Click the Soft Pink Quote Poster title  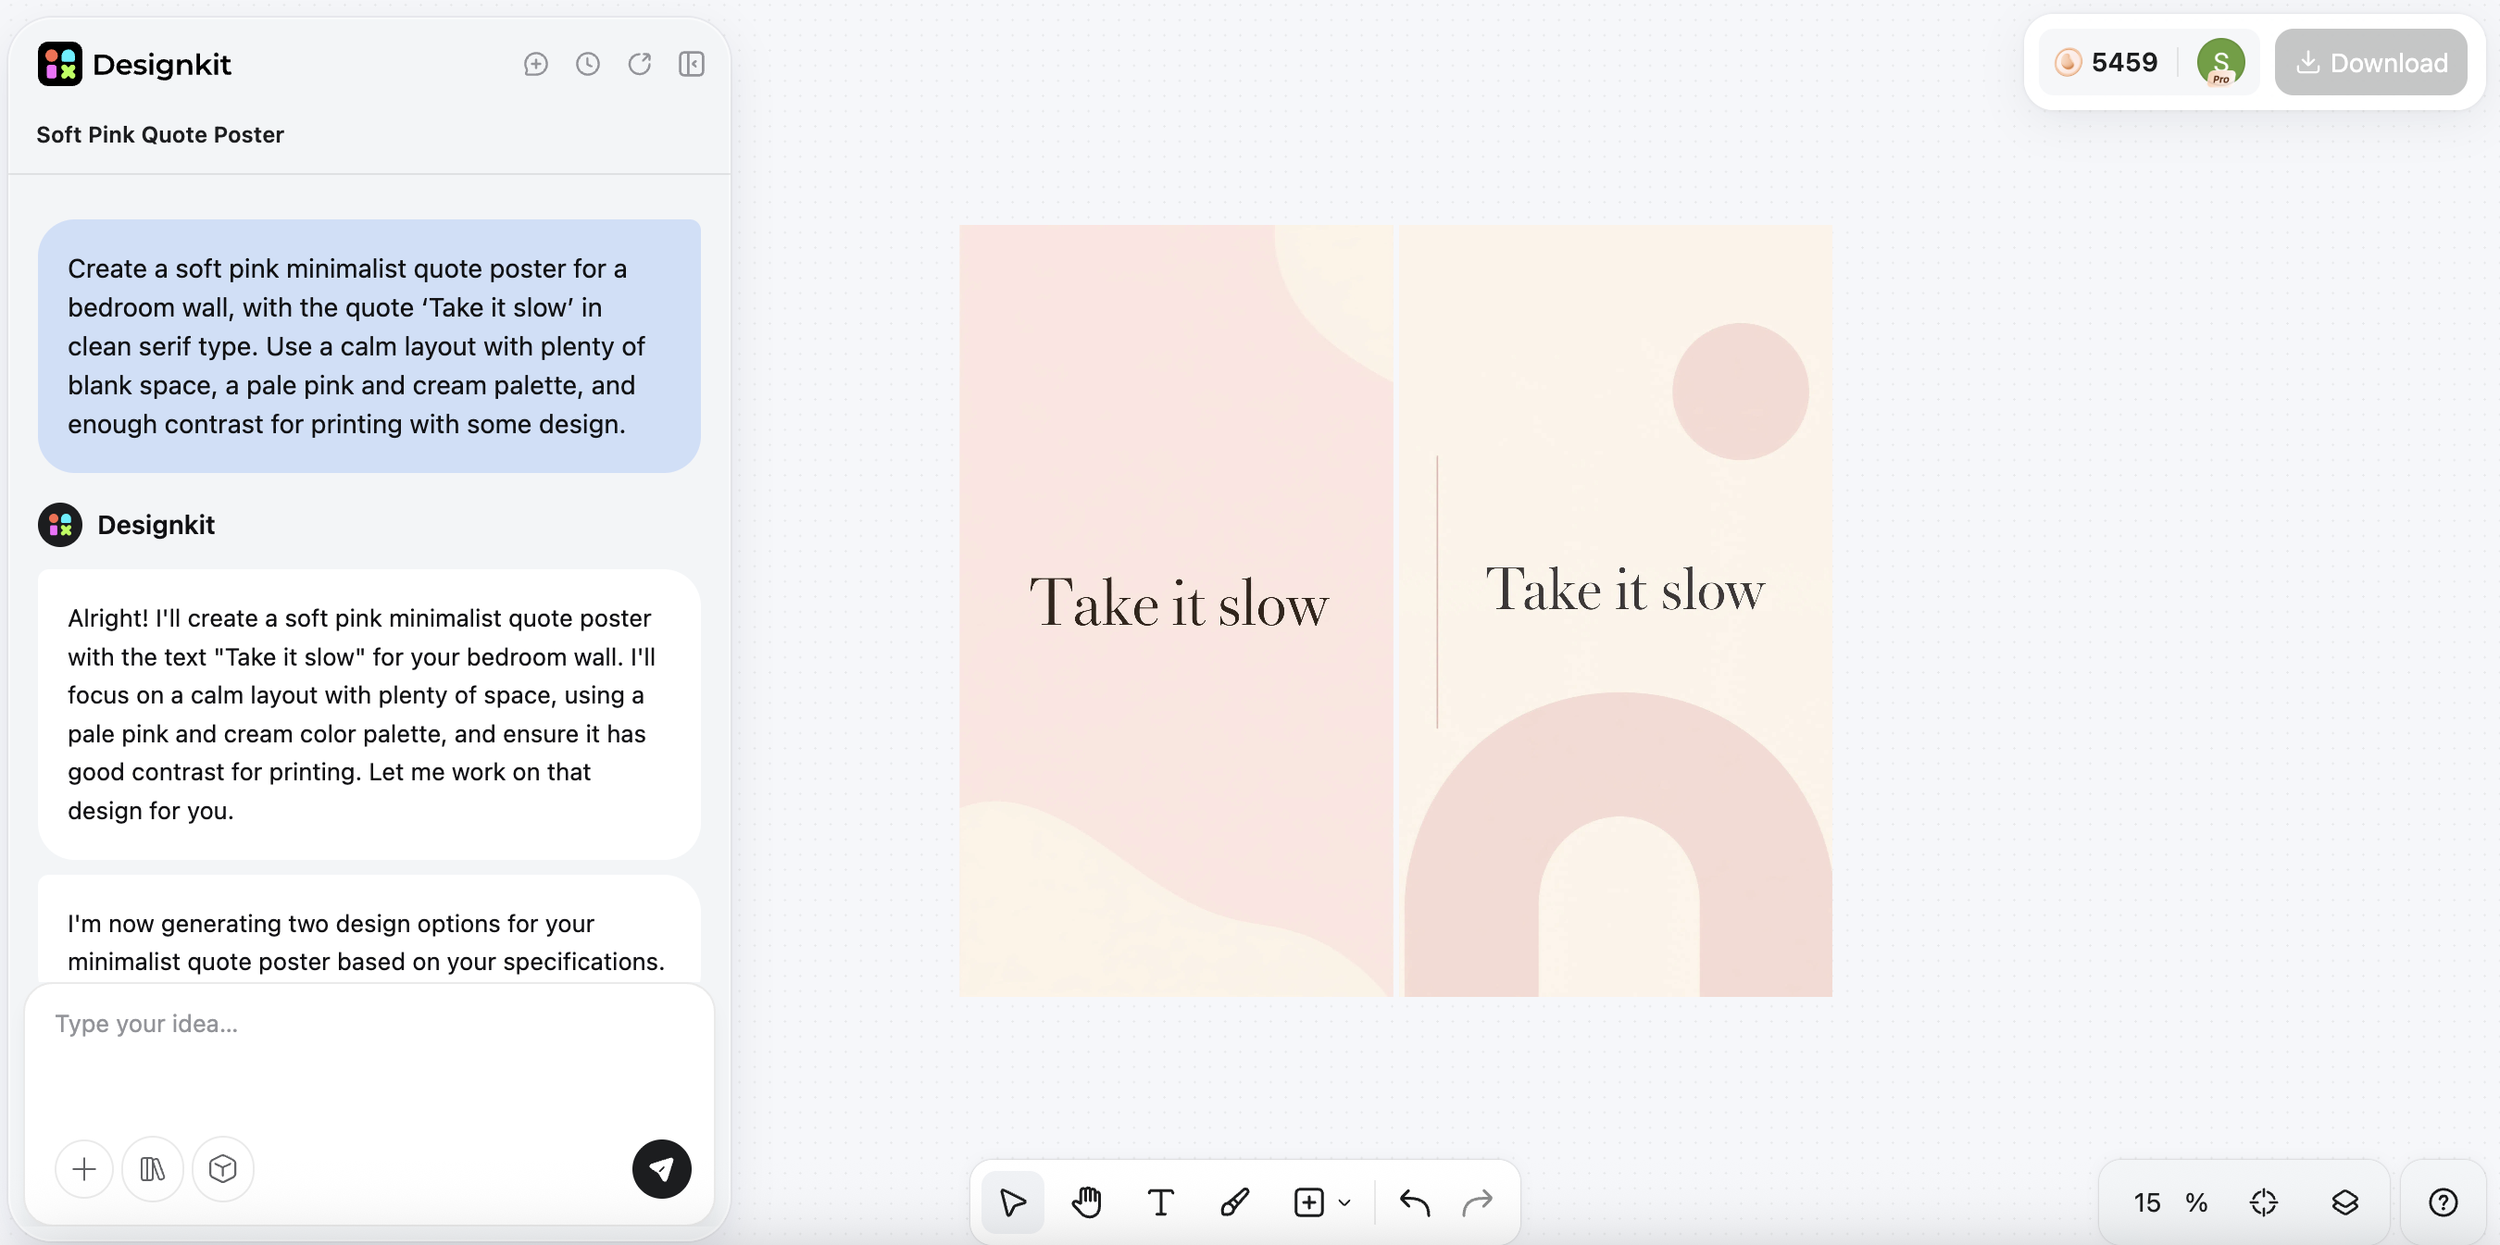160,135
